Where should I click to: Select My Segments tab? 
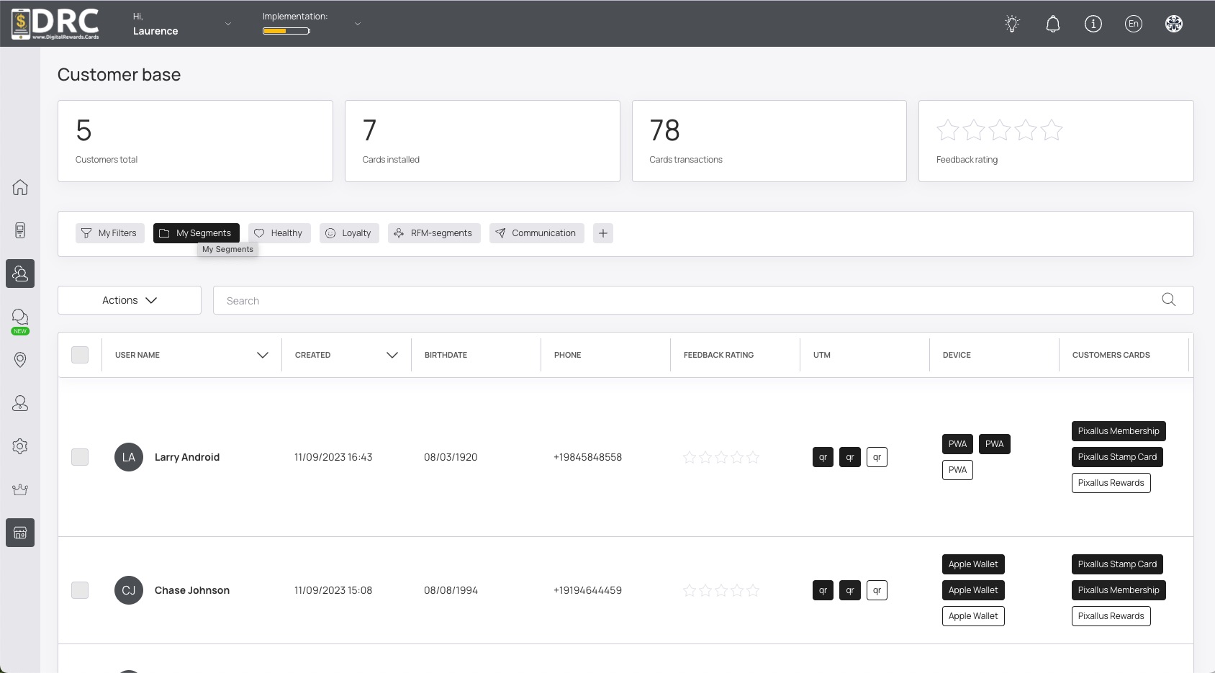click(197, 233)
